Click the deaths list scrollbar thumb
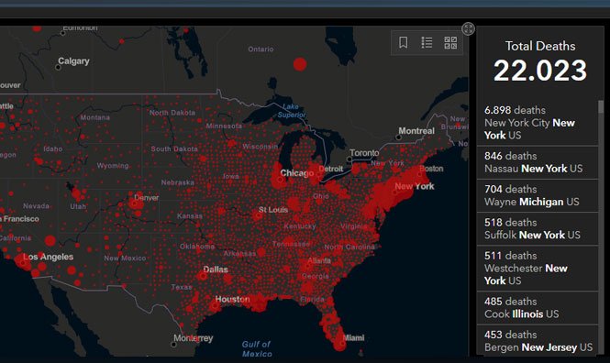Screen dimensions: 610x363 point(601,107)
